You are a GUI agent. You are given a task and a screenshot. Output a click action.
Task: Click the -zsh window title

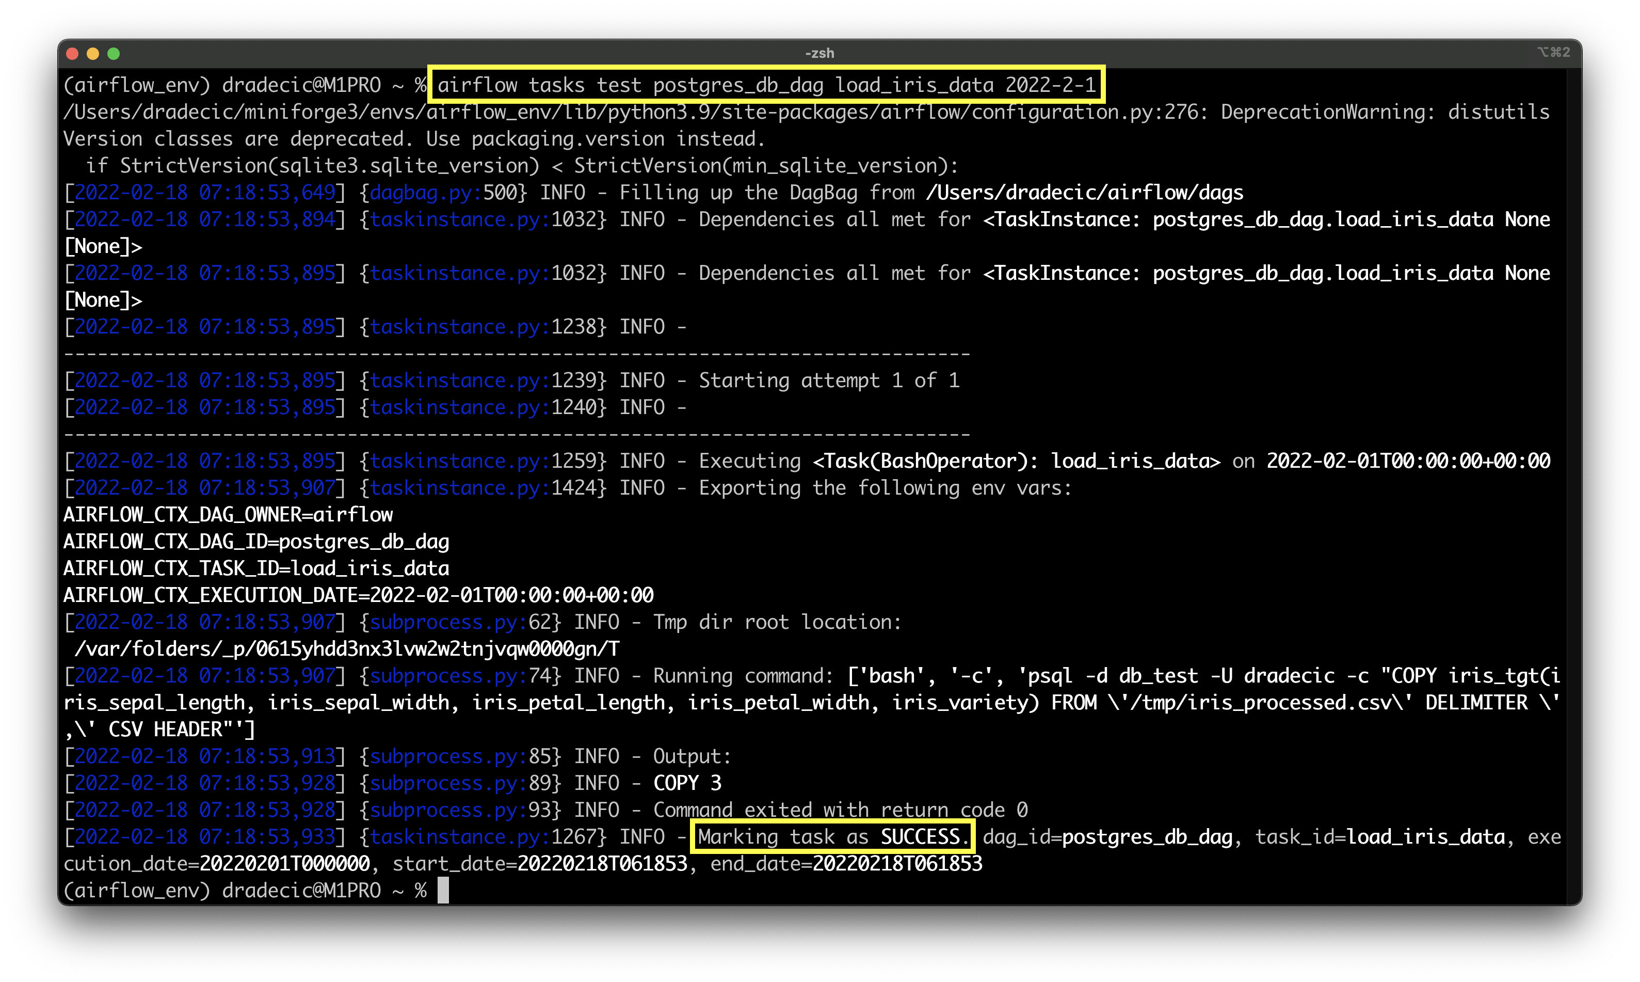tap(819, 54)
